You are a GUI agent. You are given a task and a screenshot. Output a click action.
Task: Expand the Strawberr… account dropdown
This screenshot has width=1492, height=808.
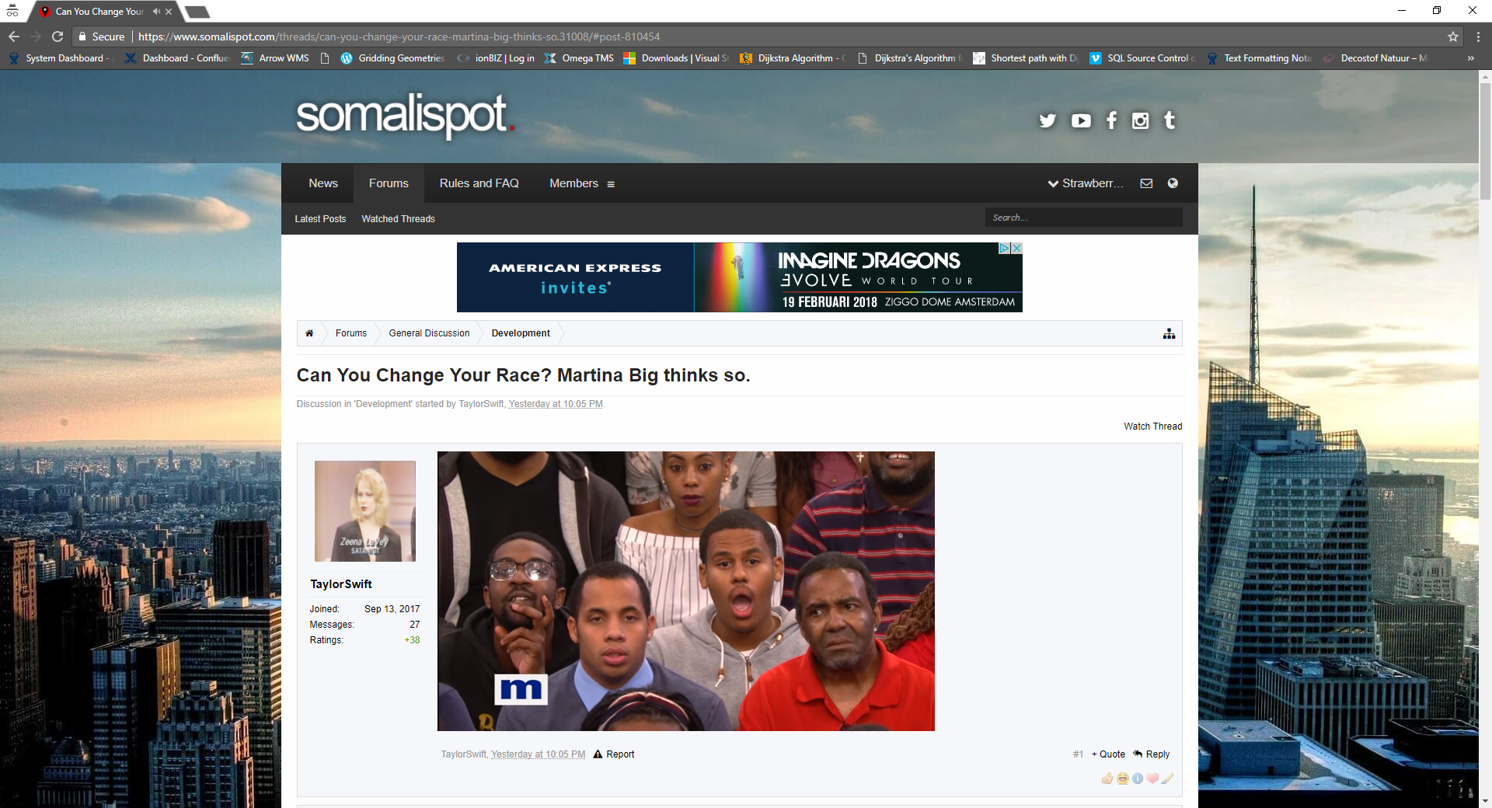(x=1085, y=183)
